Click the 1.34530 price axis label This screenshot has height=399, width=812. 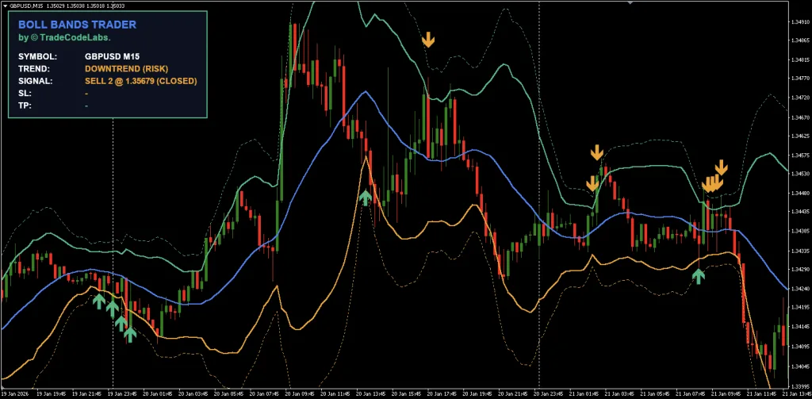[x=801, y=174]
